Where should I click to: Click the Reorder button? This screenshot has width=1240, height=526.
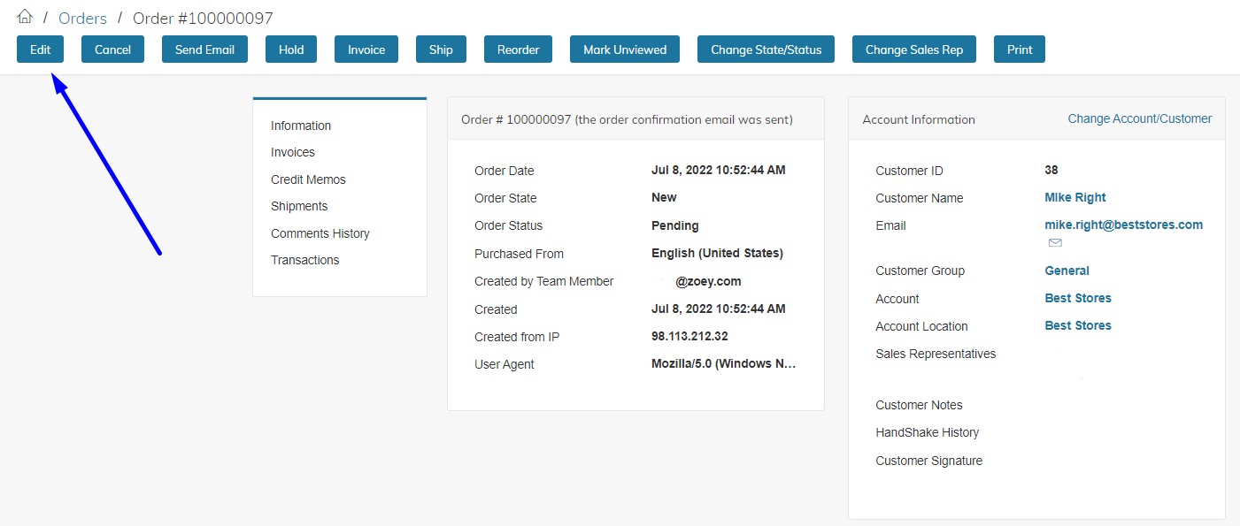pyautogui.click(x=518, y=50)
